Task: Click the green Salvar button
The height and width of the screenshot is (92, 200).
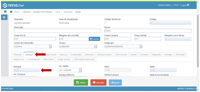Action: [x=81, y=83]
